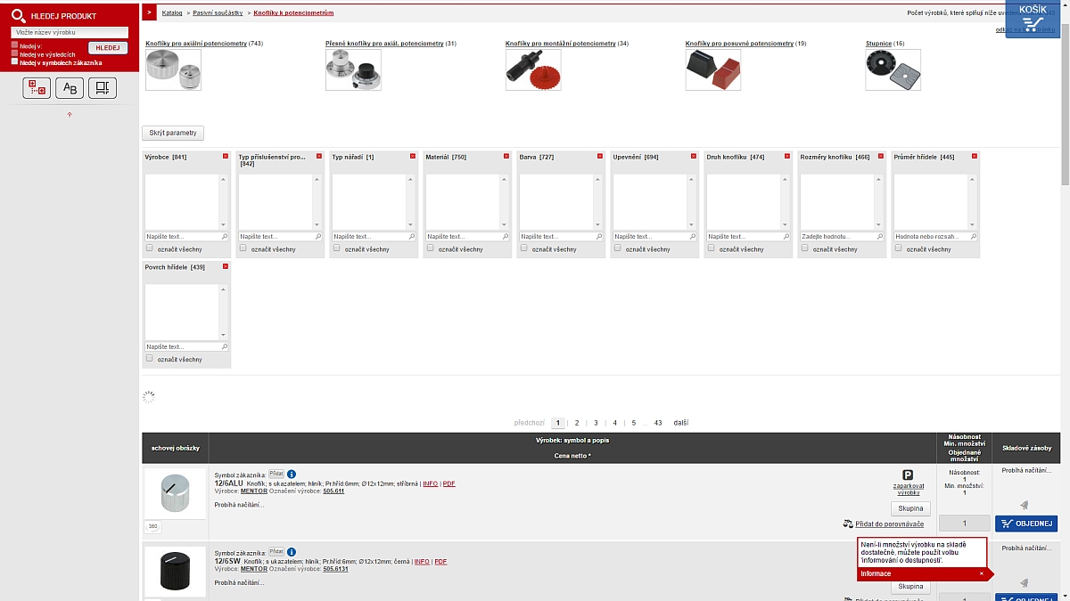Click OBJEDNEJ button for 12/6ALU

point(1026,524)
